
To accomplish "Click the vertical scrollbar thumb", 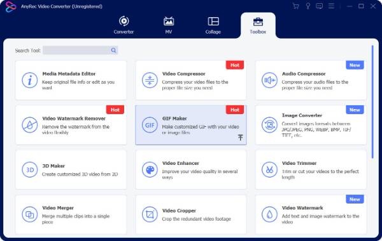I will 372,102.
